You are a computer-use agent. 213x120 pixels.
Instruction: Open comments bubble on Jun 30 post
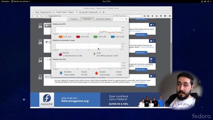152,25
